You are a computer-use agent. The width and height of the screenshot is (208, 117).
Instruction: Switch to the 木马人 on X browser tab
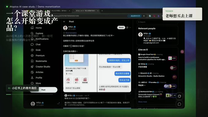[86, 11]
